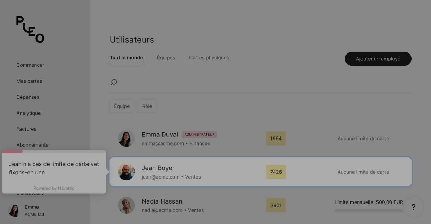Open Dépenses in the sidebar

(28, 97)
